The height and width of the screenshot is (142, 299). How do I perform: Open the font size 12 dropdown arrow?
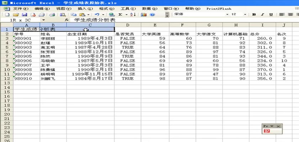pos(245,15)
